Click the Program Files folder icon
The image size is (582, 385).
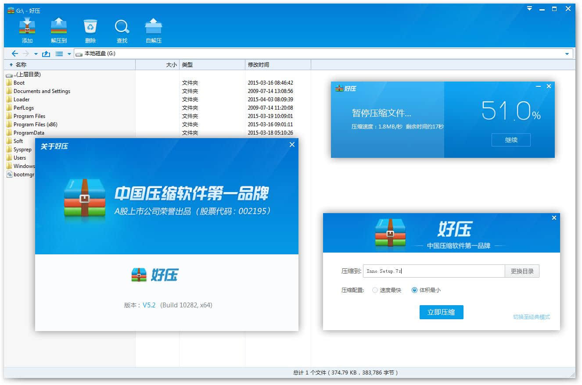[9, 116]
